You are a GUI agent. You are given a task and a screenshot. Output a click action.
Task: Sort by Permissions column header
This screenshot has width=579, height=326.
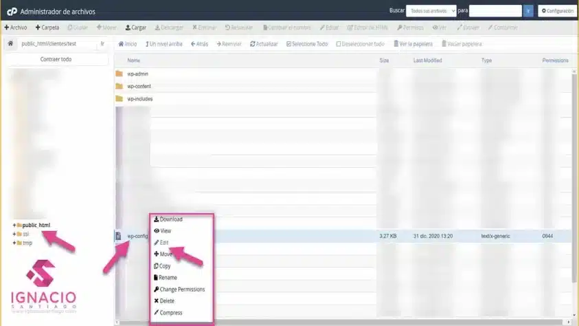pos(555,61)
